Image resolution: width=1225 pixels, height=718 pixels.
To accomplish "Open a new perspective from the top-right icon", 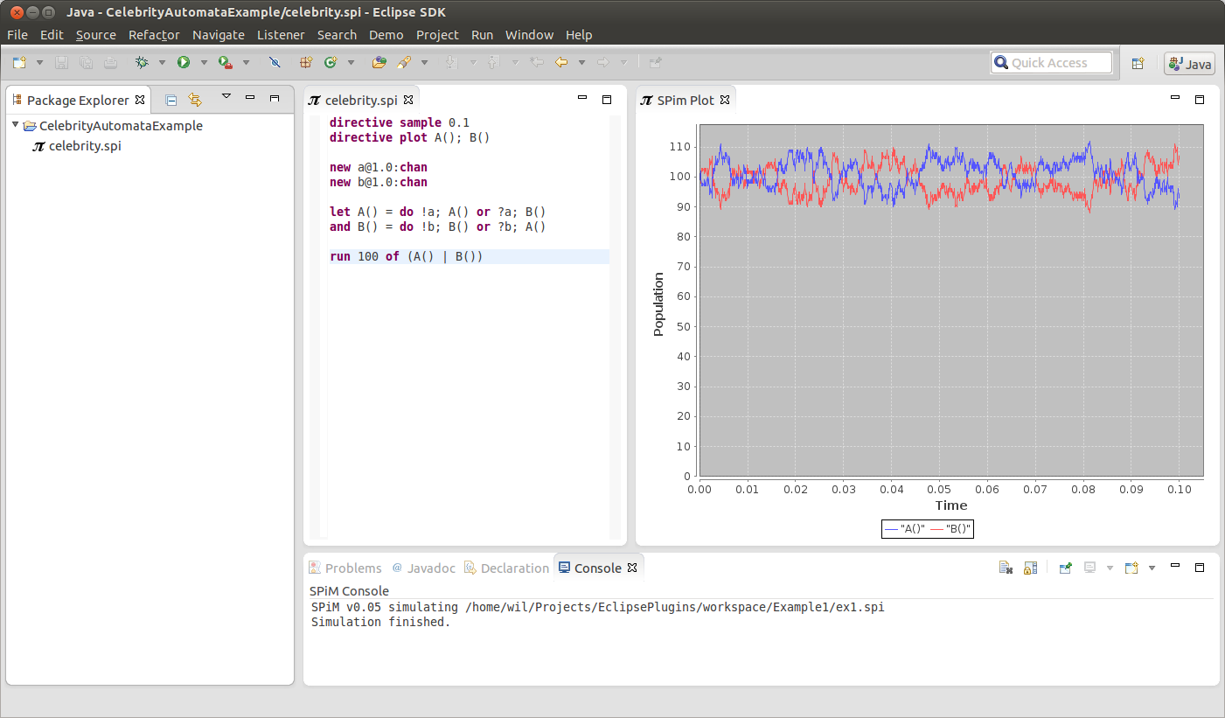I will (1138, 63).
